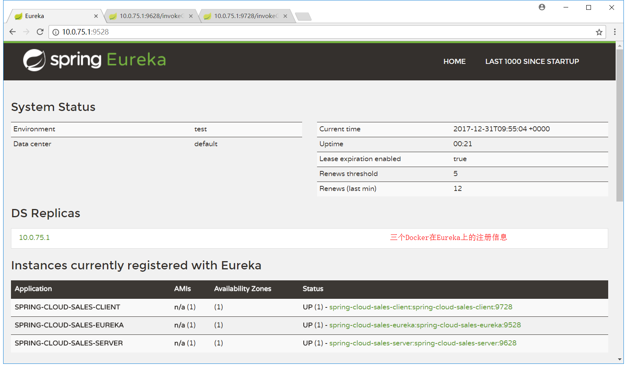Click the Data center value default
The image size is (627, 367).
point(206,144)
